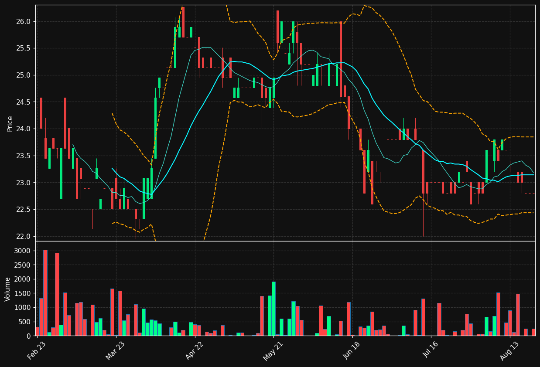Click the green volume bar near 1900 by May 21
The width and height of the screenshot is (540, 367).
tap(273, 309)
